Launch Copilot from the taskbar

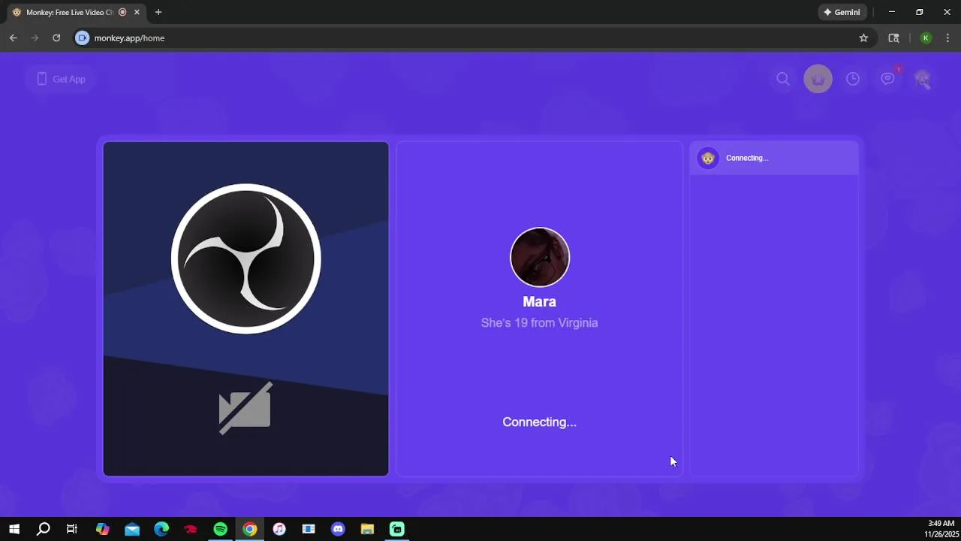(x=103, y=529)
